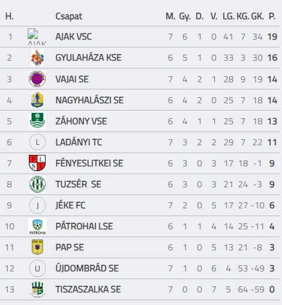282x305 pixels.
Task: Click the Tuzsér SE green striped badge
Action: point(37,184)
